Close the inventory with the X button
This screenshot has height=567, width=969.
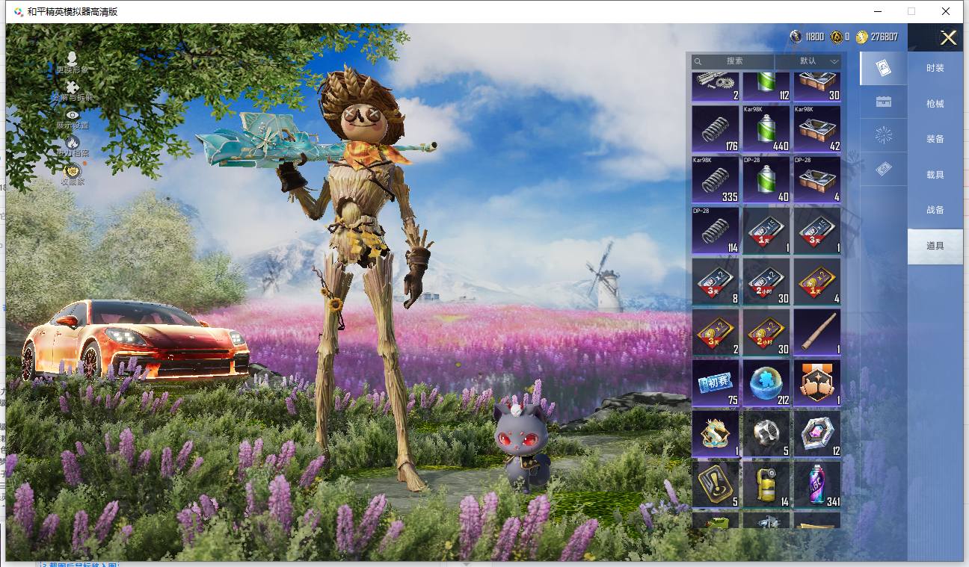[948, 38]
